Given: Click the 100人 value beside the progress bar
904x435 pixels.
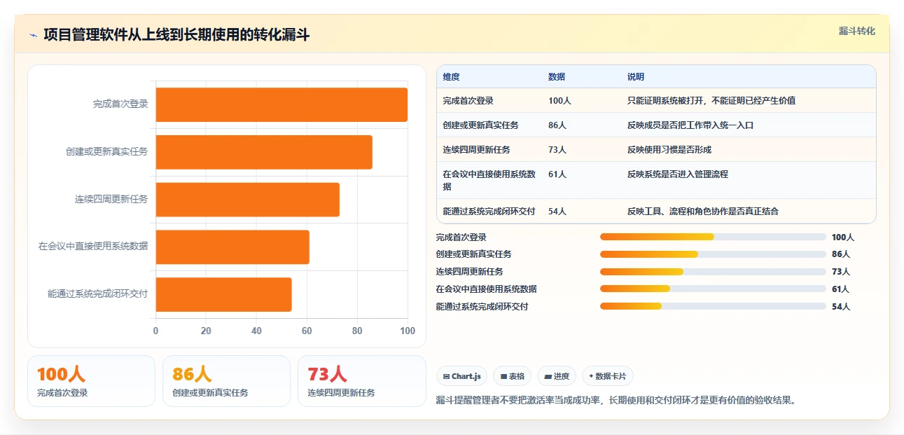Looking at the screenshot, I should [843, 237].
